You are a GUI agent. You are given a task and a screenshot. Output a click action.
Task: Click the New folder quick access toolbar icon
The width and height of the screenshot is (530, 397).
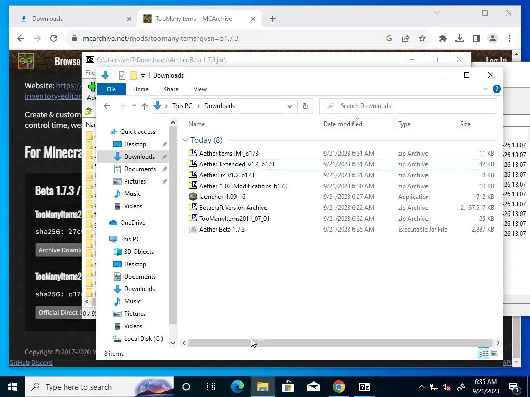coord(134,75)
